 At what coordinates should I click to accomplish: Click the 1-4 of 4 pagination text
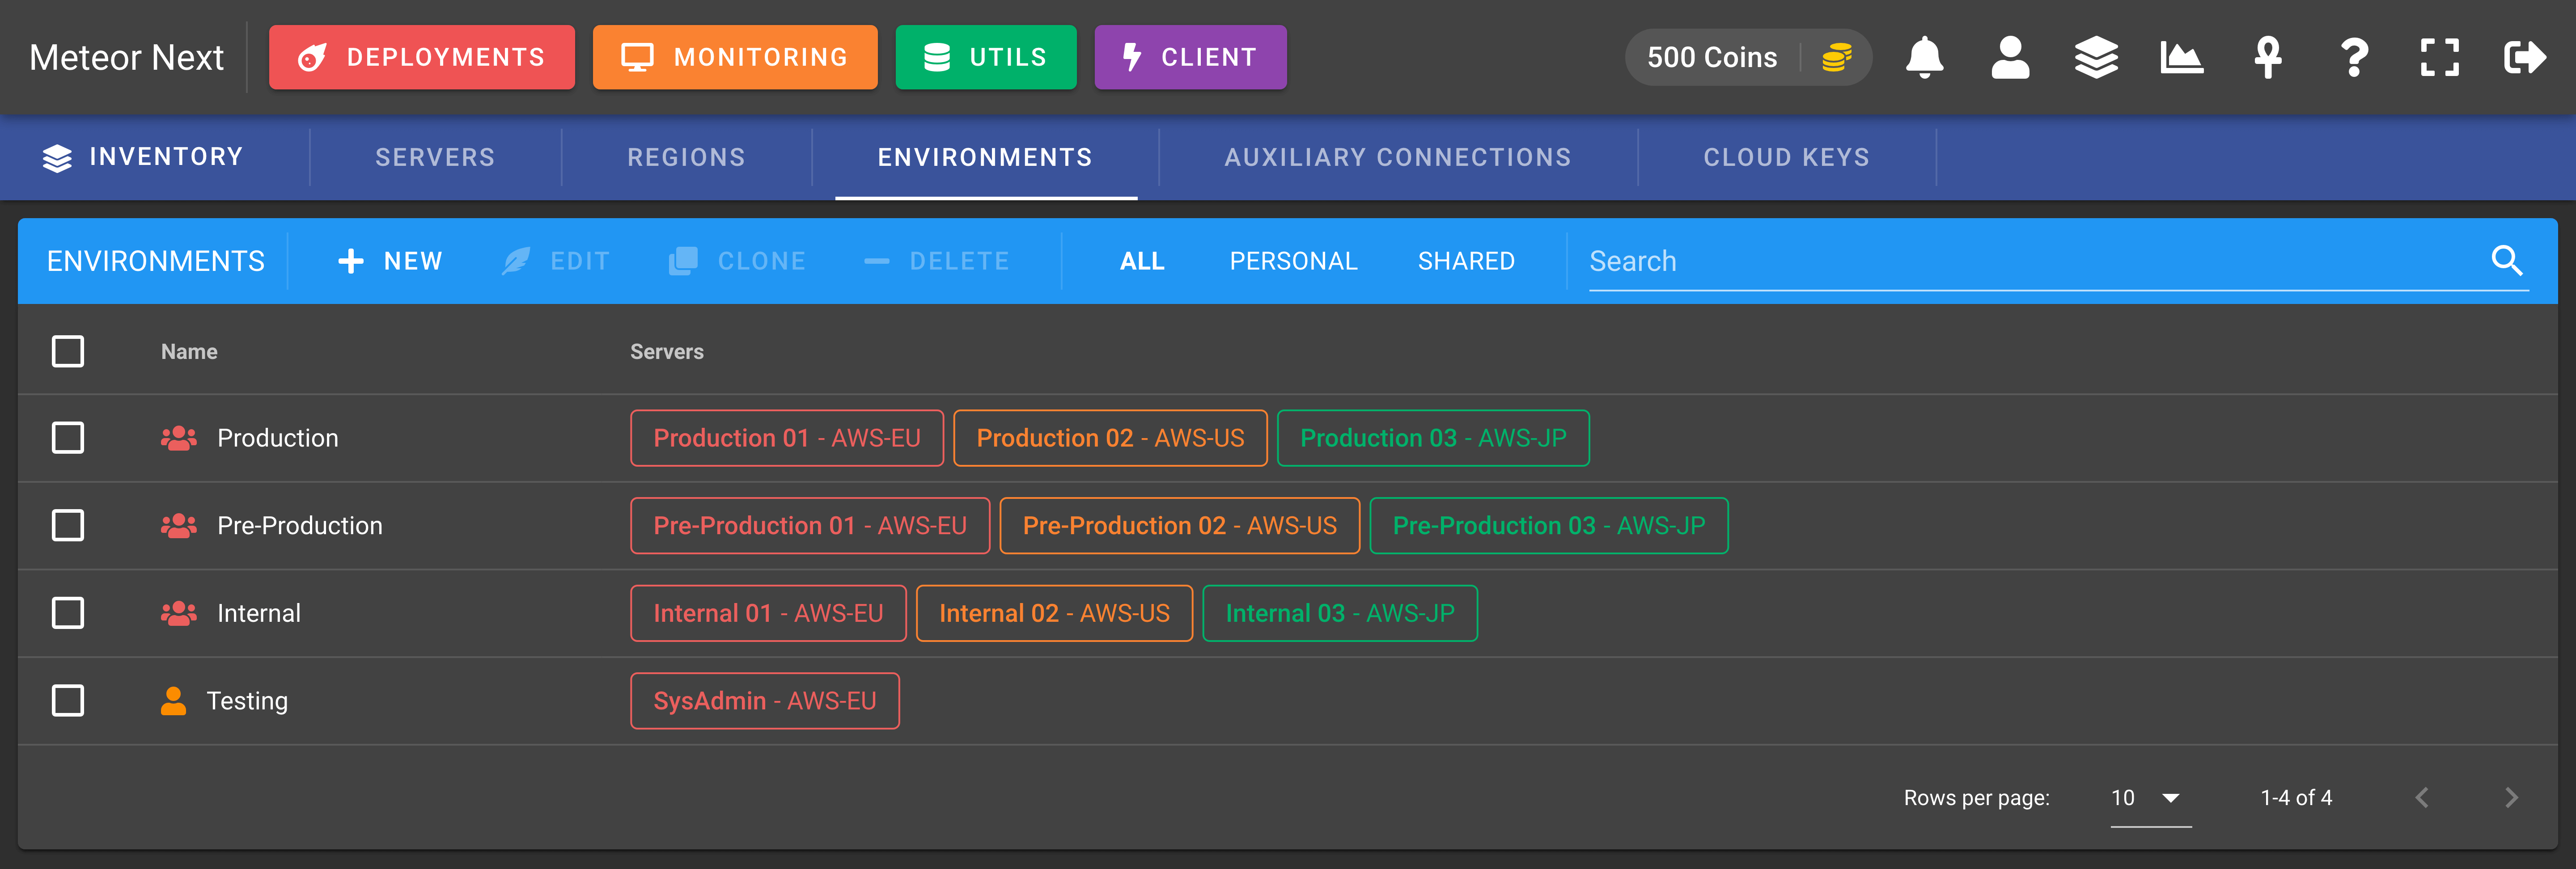pos(2296,797)
